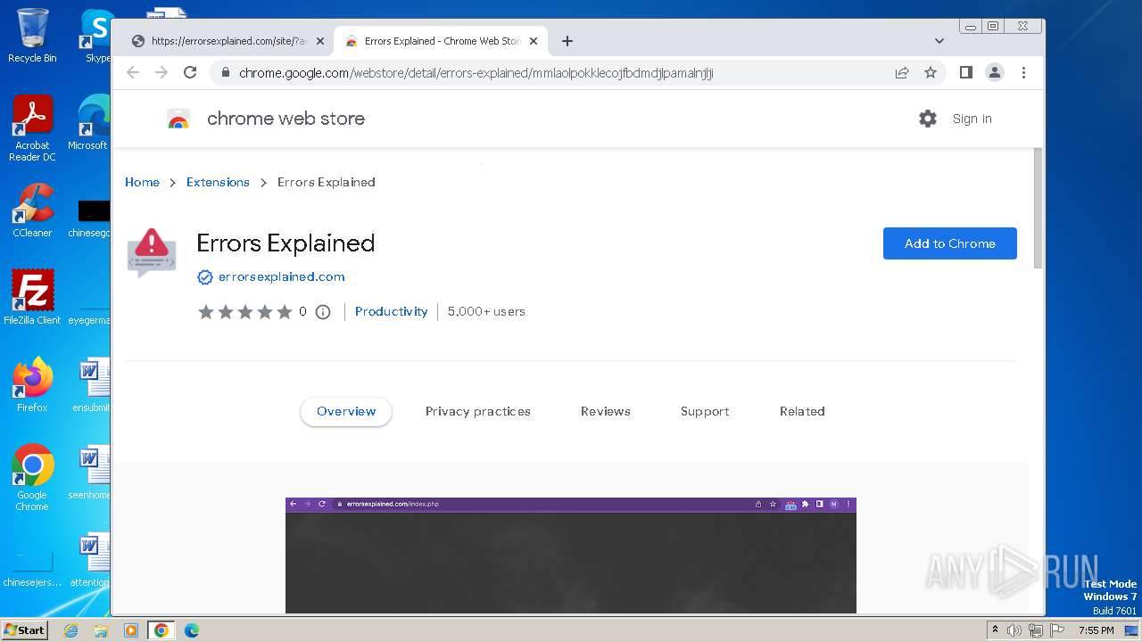Show rating info tooltip icon
The width and height of the screenshot is (1142, 642).
(x=323, y=312)
